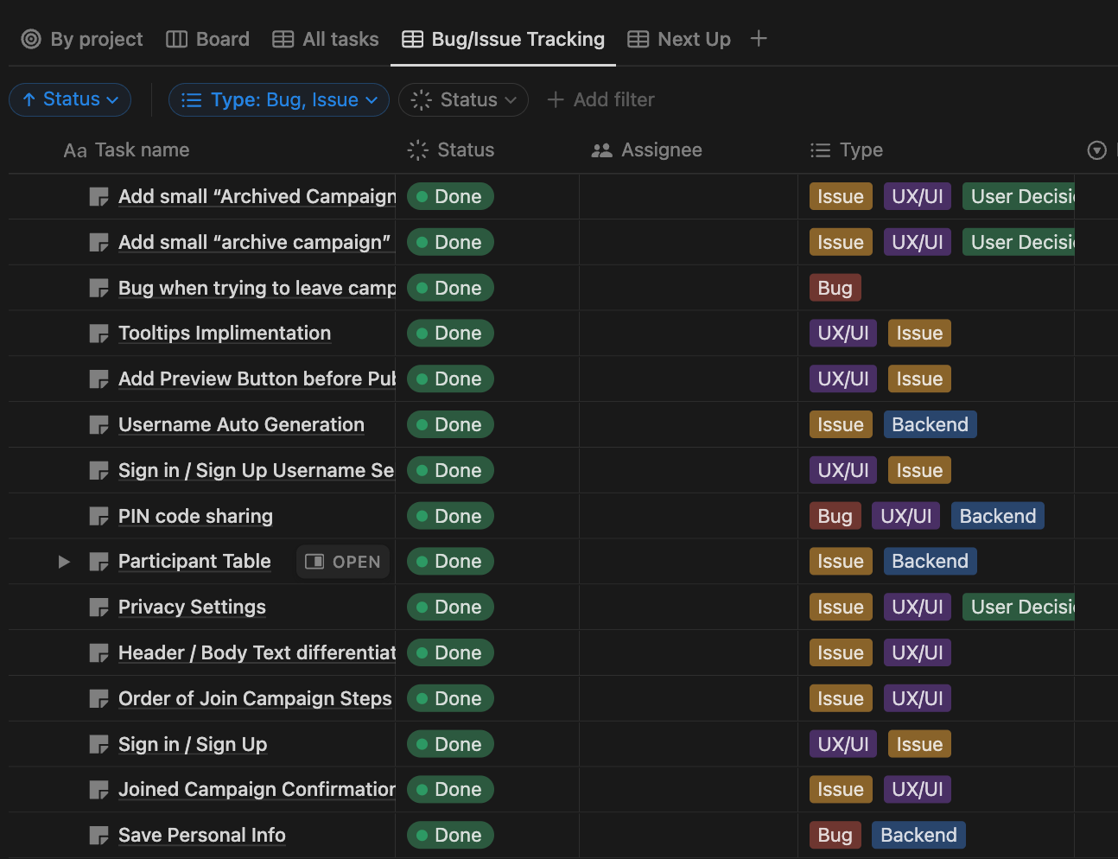Open the Participant Table task
Viewport: 1118px width, 859px height.
point(194,562)
